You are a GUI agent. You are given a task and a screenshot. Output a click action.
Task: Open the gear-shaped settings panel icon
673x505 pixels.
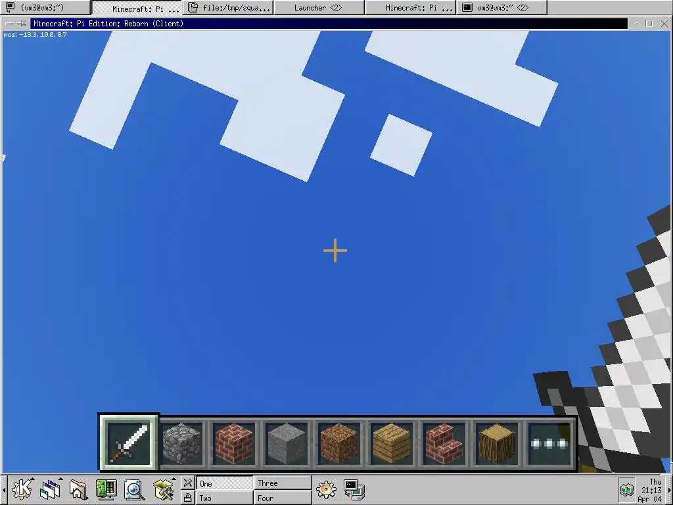(326, 490)
